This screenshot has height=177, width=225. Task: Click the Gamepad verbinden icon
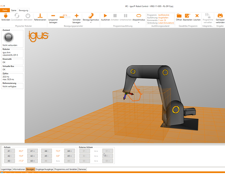click(x=220, y=16)
